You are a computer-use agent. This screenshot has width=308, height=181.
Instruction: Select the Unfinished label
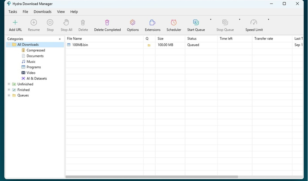pyautogui.click(x=25, y=84)
